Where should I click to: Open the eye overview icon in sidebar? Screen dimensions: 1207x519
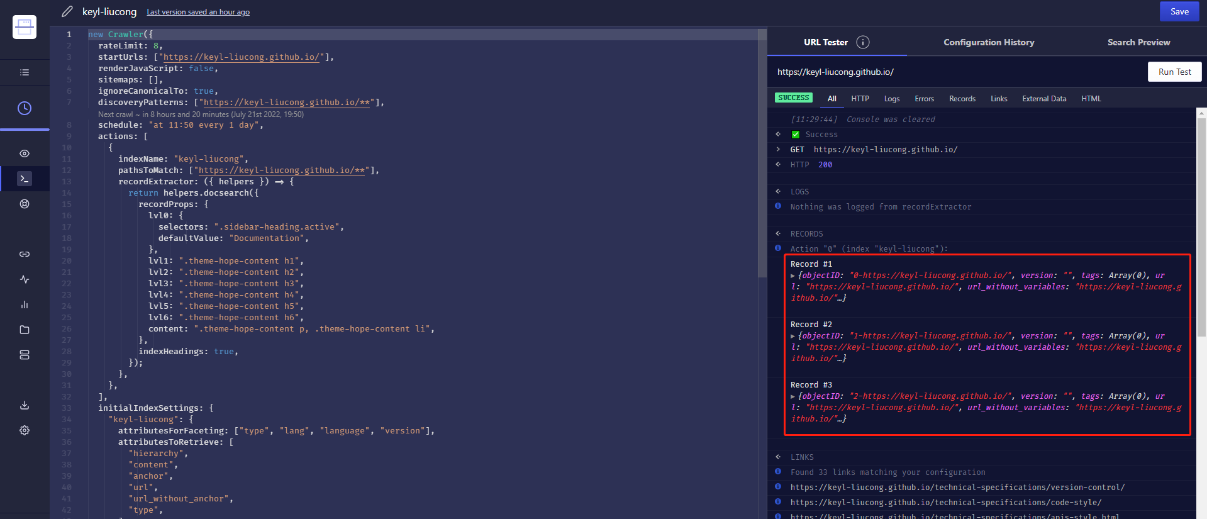[25, 153]
